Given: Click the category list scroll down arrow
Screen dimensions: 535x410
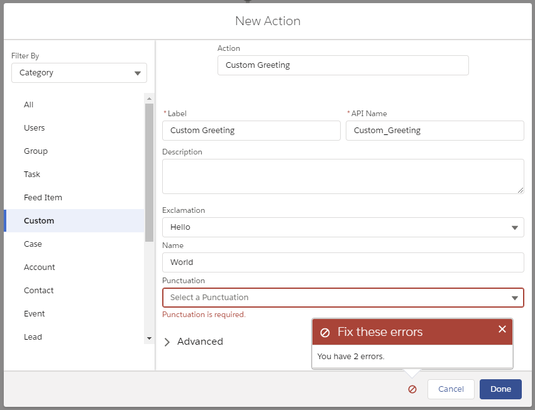Looking at the screenshot, I should click(x=149, y=338).
